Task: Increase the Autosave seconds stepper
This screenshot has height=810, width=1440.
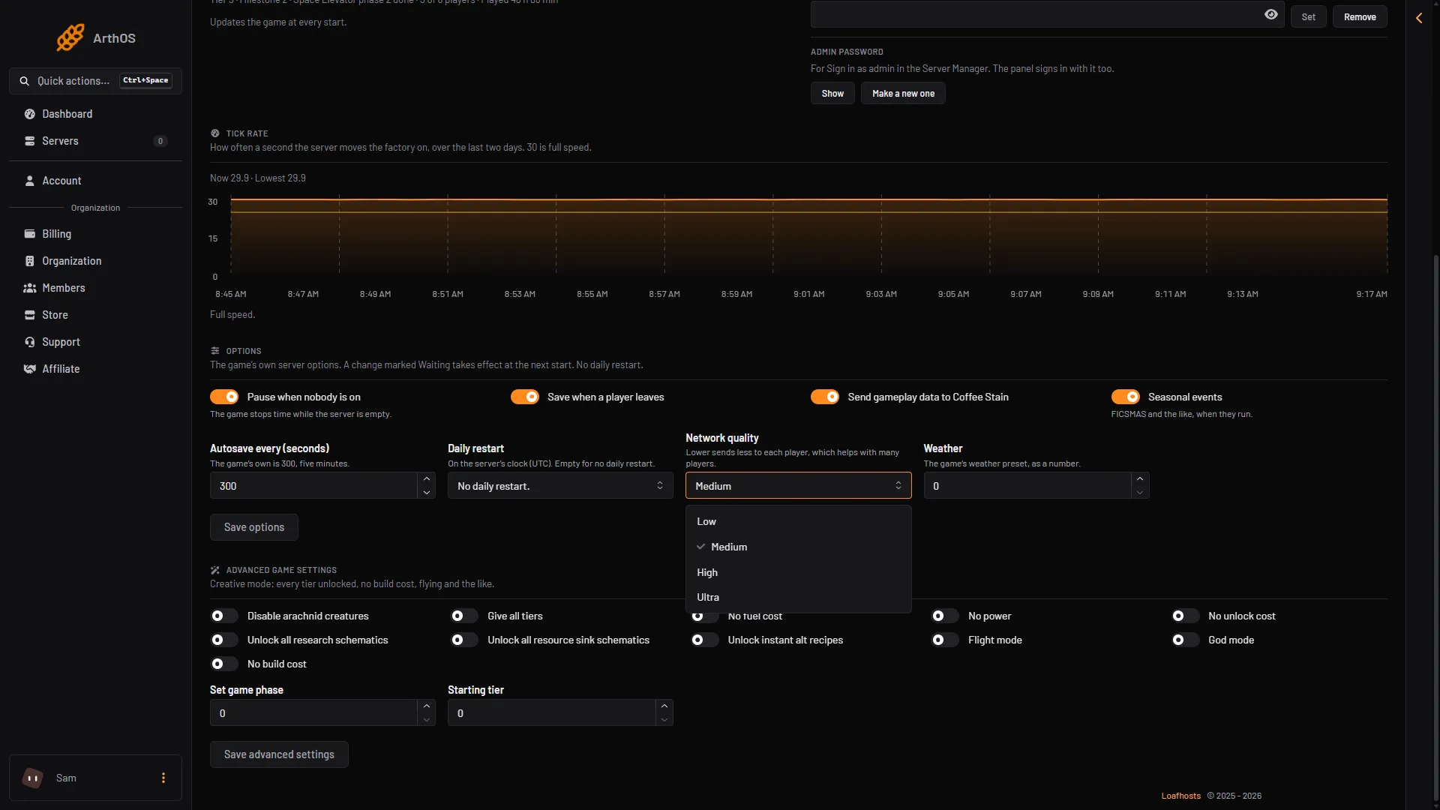Action: point(427,479)
